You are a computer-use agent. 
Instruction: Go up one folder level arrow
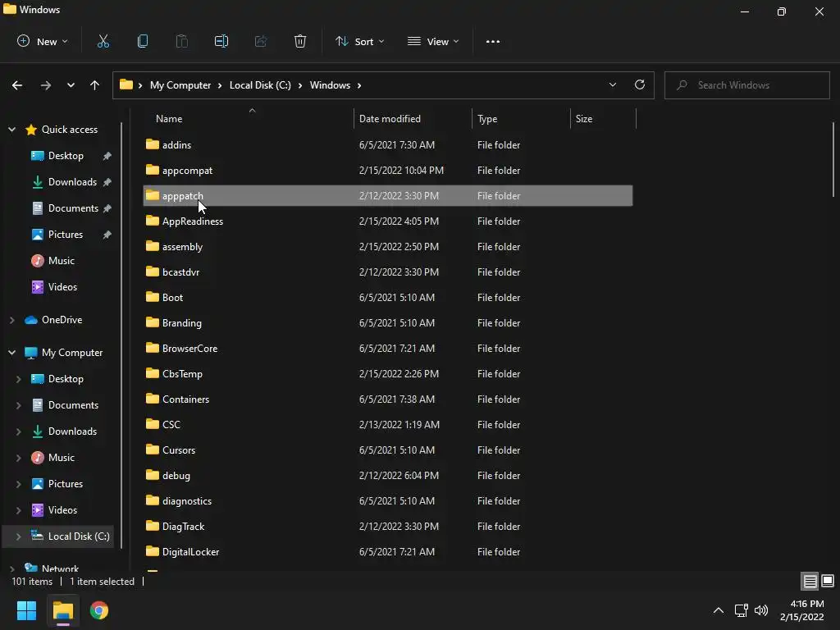95,85
